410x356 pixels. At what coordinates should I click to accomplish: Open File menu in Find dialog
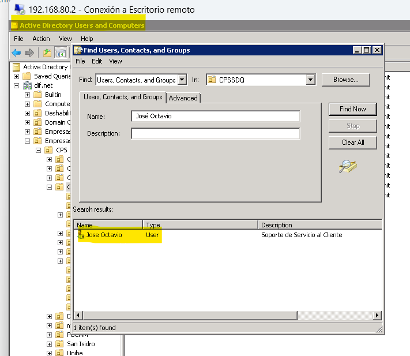(x=80, y=61)
